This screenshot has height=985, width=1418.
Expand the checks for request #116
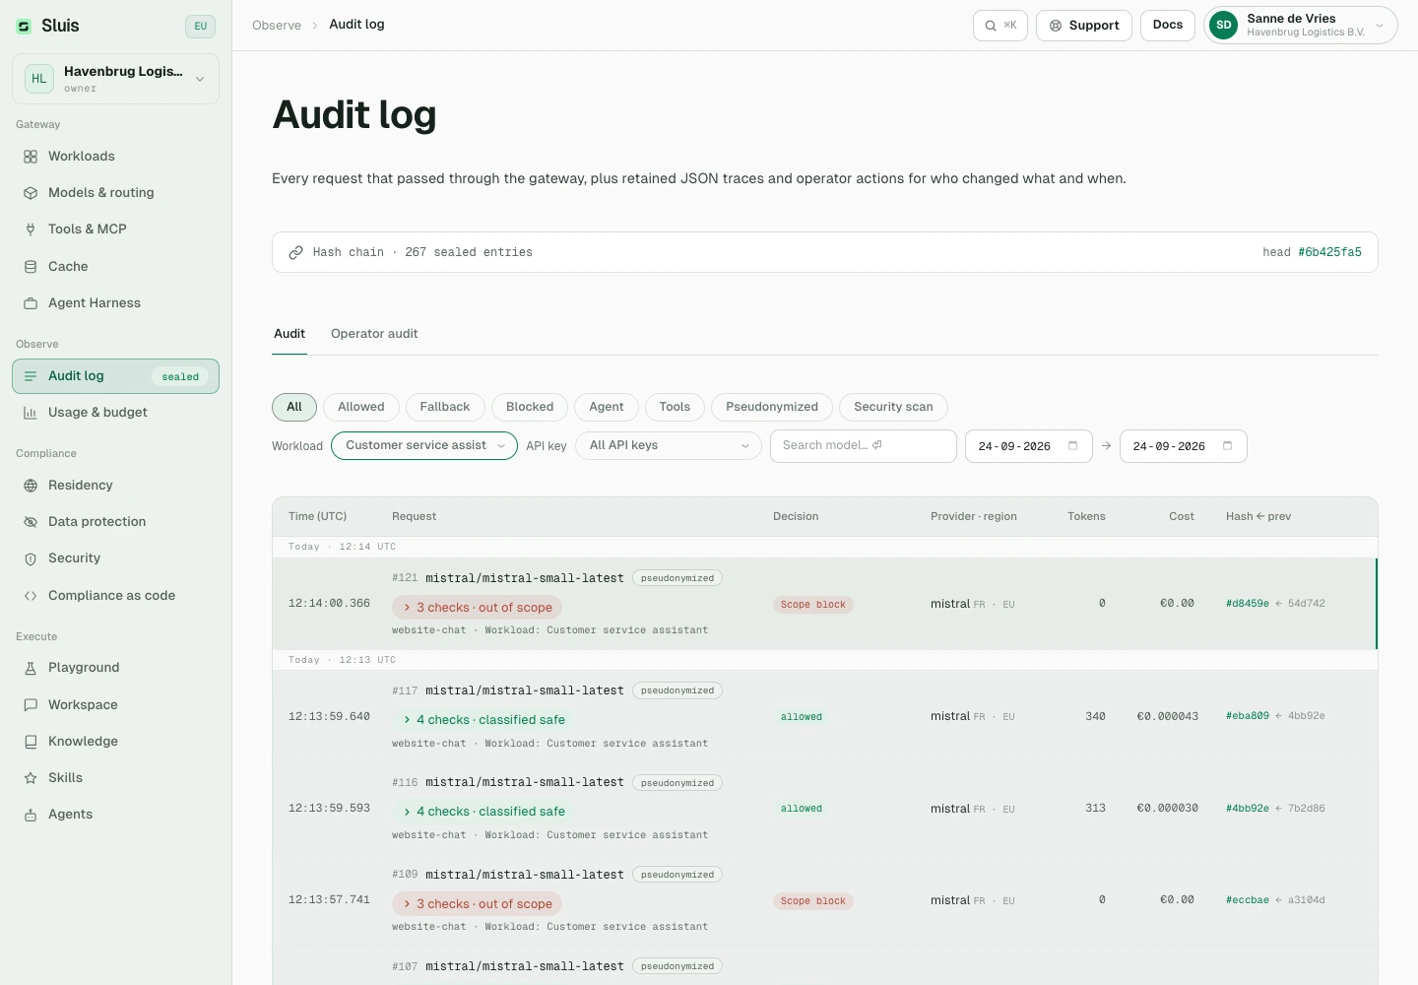(483, 812)
